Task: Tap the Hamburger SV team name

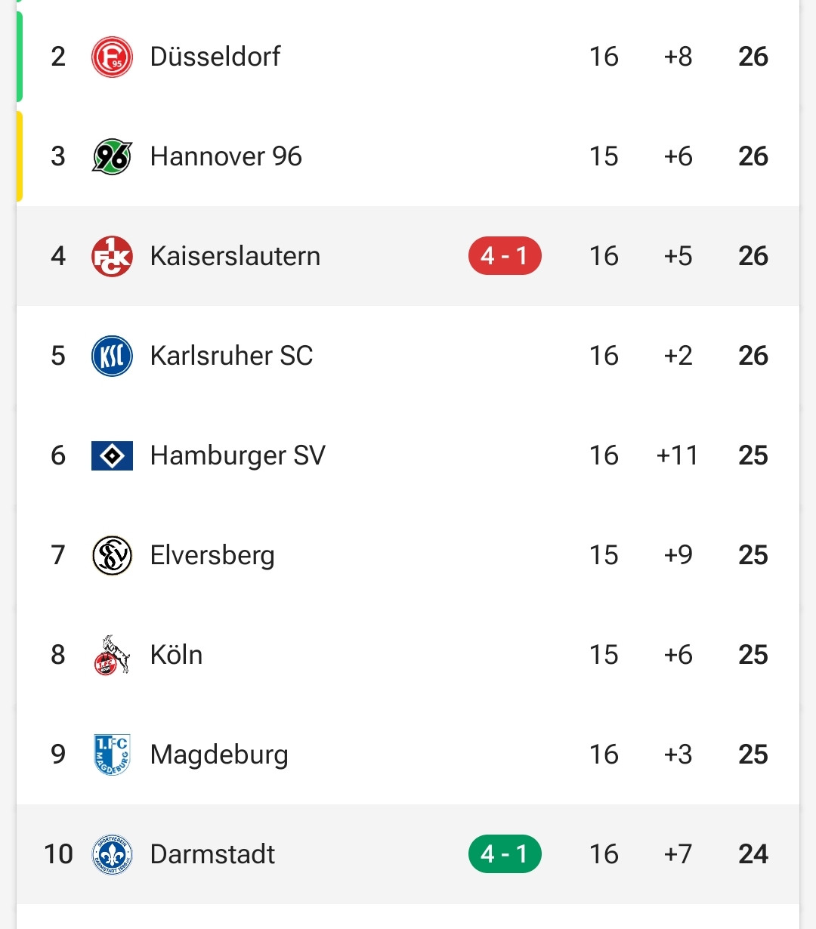Action: (x=238, y=455)
